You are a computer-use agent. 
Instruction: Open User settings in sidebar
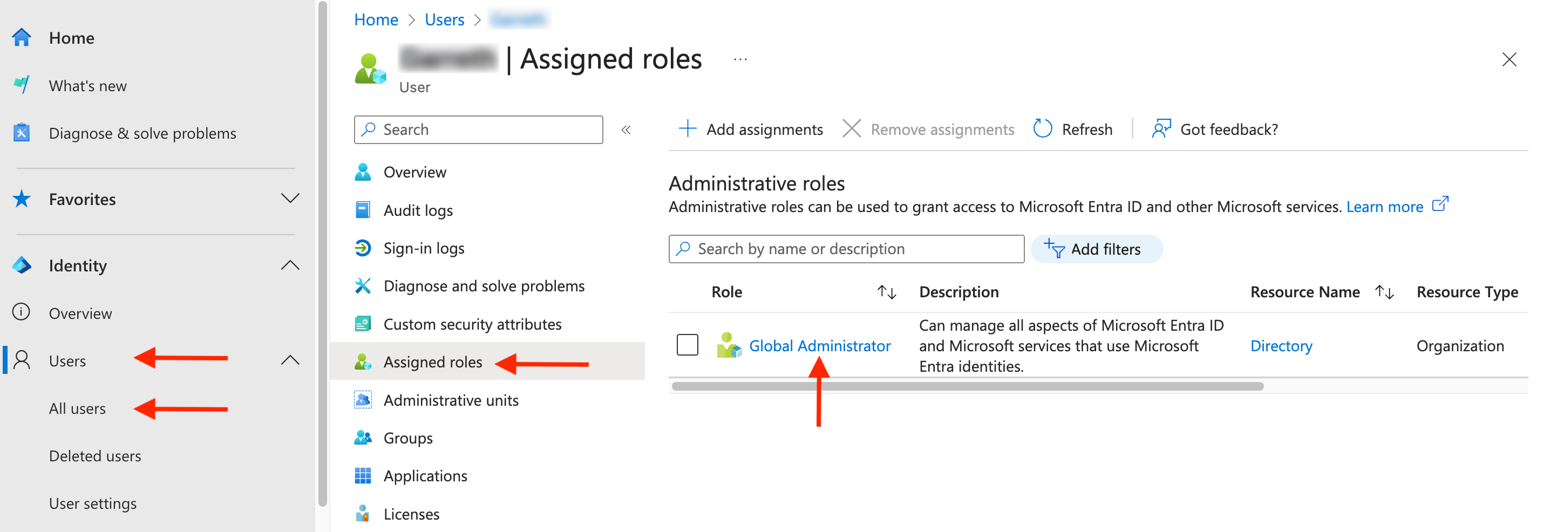[x=93, y=503]
